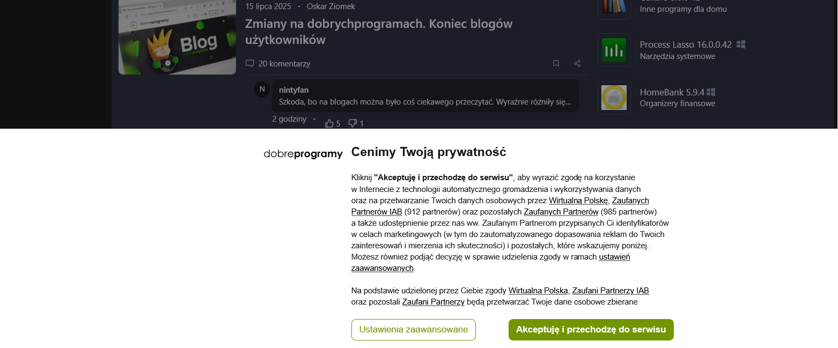Open the Blog article thumbnail image
The height and width of the screenshot is (348, 838).
[177, 37]
